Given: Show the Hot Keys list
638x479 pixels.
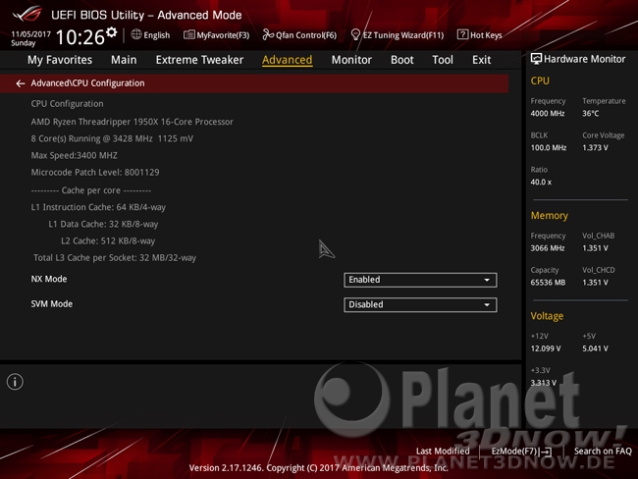Looking at the screenshot, I should point(480,35).
